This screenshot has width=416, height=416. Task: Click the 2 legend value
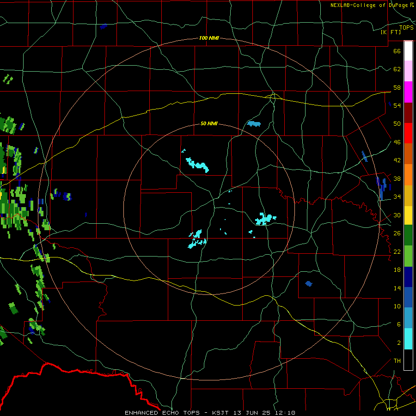pos(398,343)
